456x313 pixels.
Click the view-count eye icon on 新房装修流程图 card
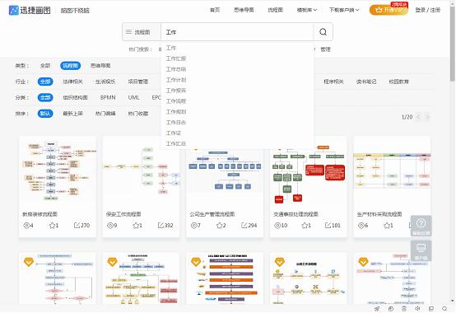coord(26,225)
